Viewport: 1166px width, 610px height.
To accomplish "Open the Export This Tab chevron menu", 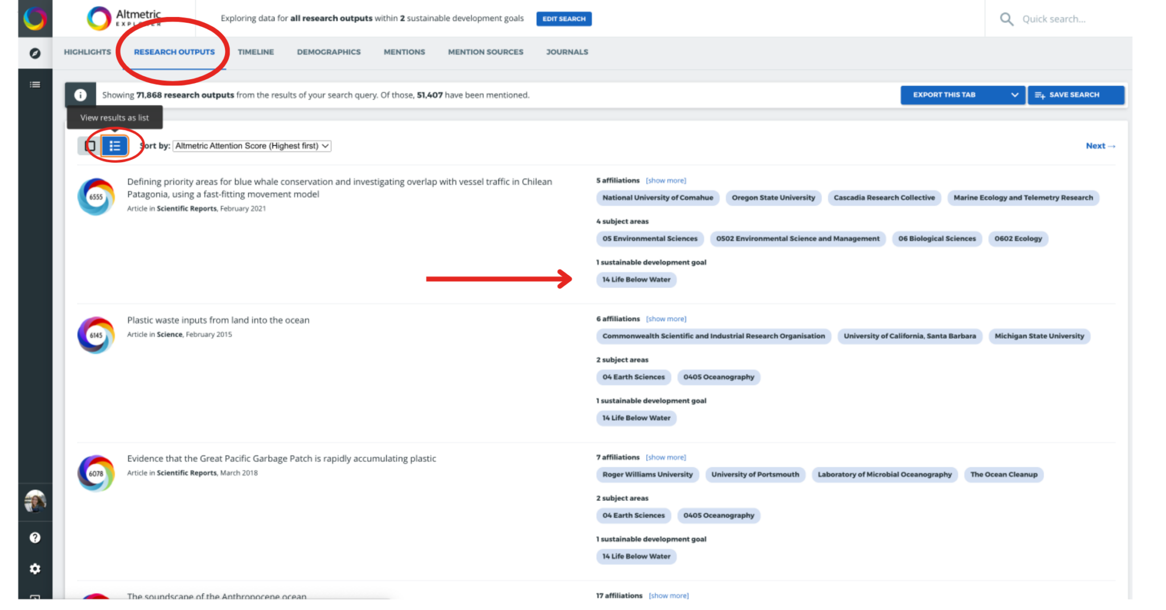I will click(x=1015, y=95).
